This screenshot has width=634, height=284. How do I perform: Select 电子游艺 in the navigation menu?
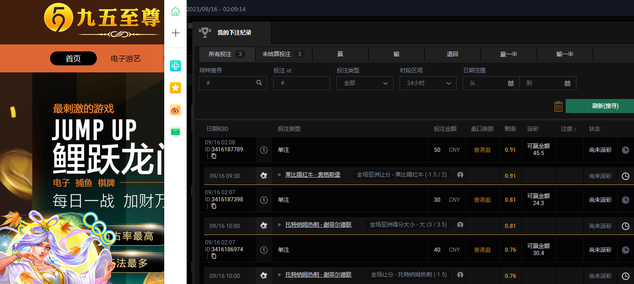[x=125, y=58]
